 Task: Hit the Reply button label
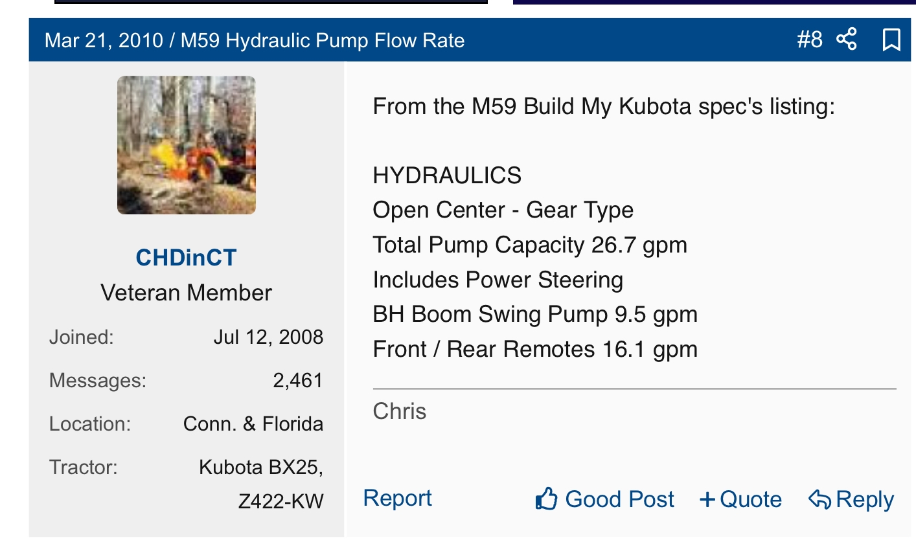click(x=865, y=499)
